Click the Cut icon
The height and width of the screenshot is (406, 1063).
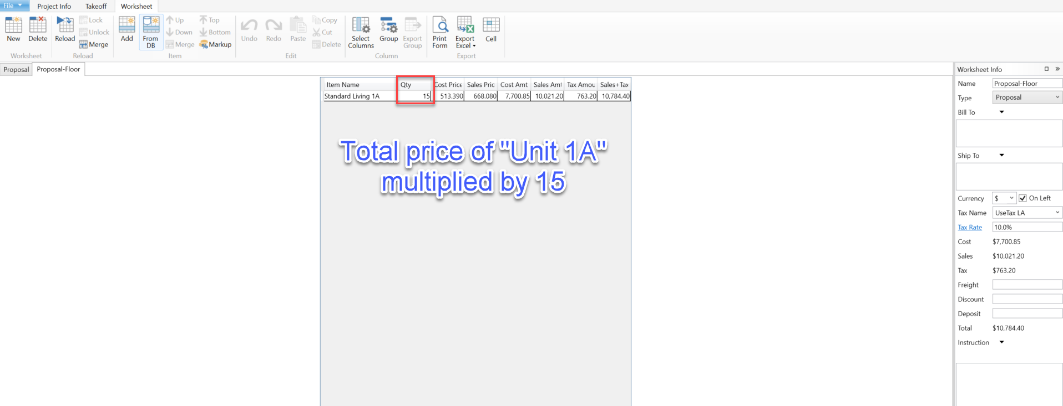click(322, 32)
